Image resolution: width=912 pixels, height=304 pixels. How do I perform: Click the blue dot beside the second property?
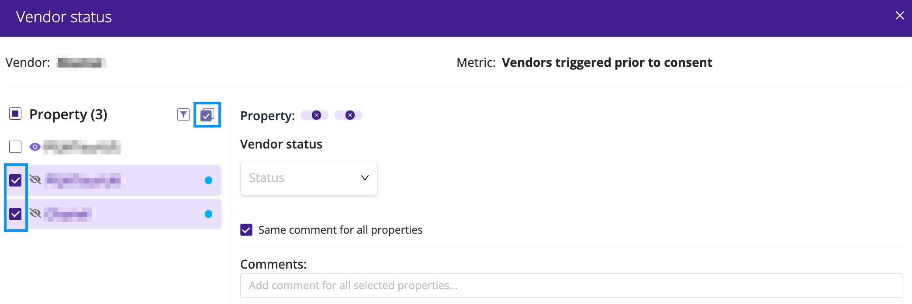coord(209,180)
